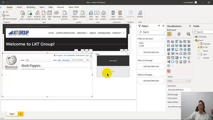Toggle the Filters pane eye icon
Screen dimensions: 213x120
click(159, 26)
